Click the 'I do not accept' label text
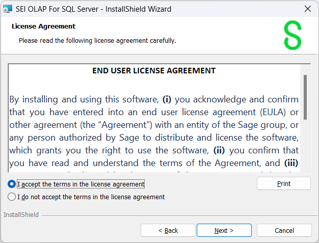The width and height of the screenshot is (319, 243). pos(91,197)
